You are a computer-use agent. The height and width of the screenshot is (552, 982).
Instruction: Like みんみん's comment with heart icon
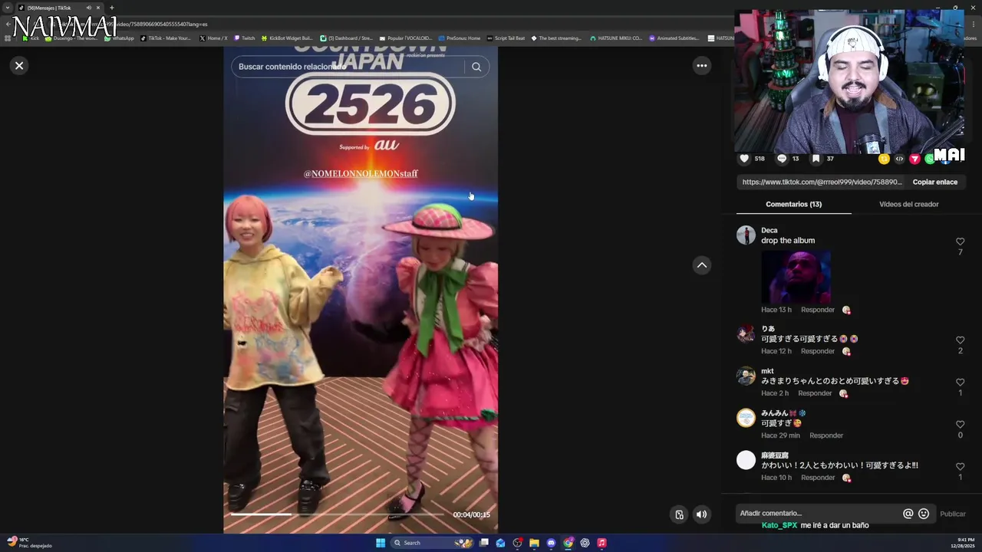pyautogui.click(x=960, y=424)
